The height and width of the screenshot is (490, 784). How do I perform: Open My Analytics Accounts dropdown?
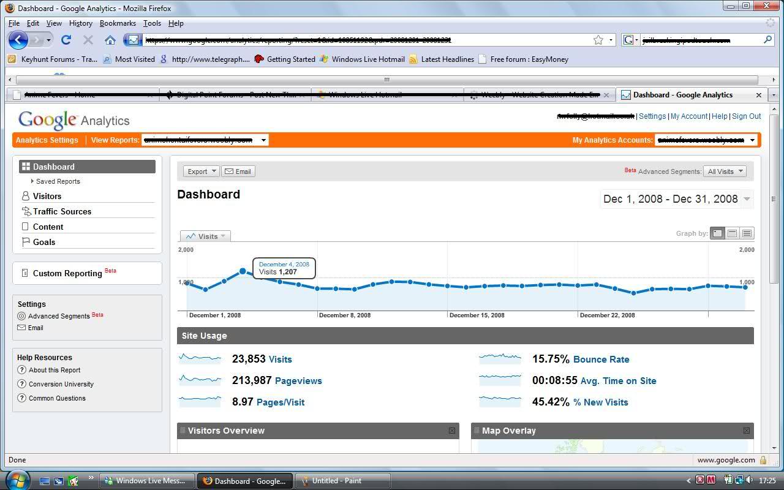click(x=706, y=140)
